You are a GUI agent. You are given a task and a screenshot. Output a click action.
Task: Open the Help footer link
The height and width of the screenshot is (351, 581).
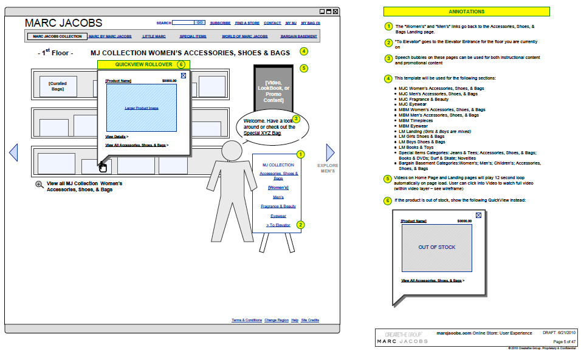(x=295, y=320)
